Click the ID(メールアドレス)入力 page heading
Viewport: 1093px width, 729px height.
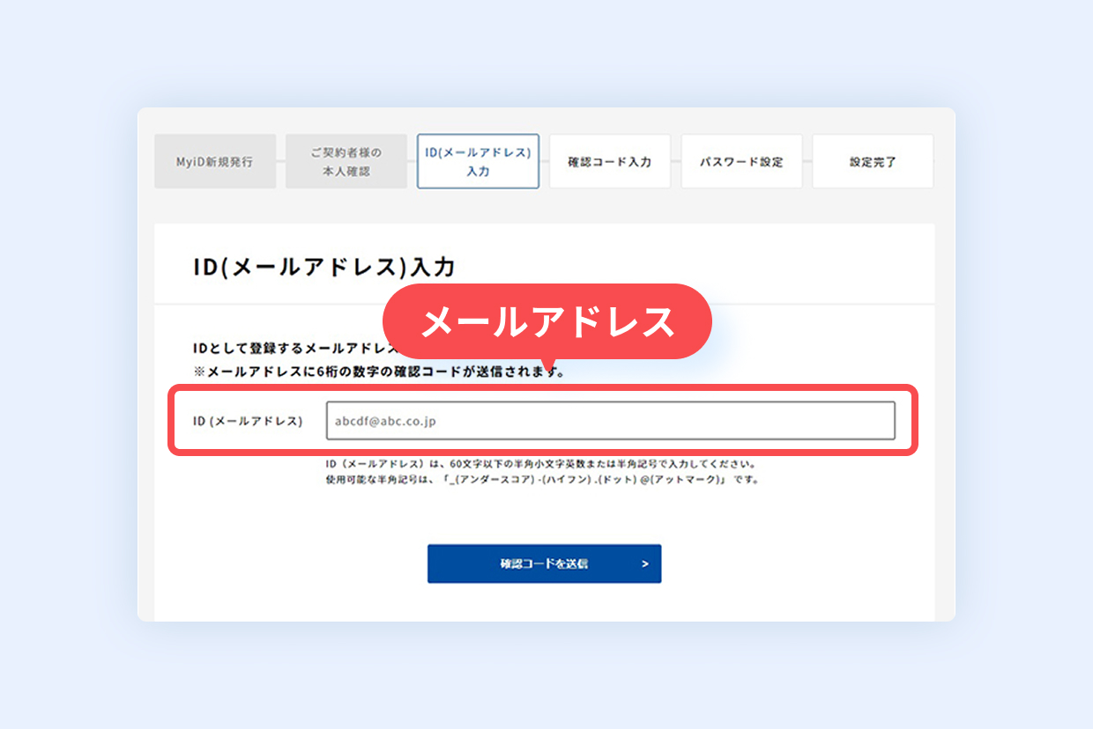point(323,267)
